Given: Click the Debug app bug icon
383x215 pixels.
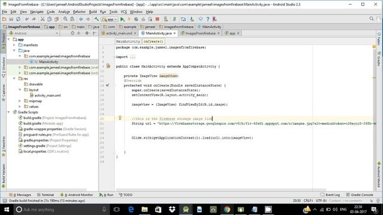Looking at the screenshot, I should tap(136, 19).
